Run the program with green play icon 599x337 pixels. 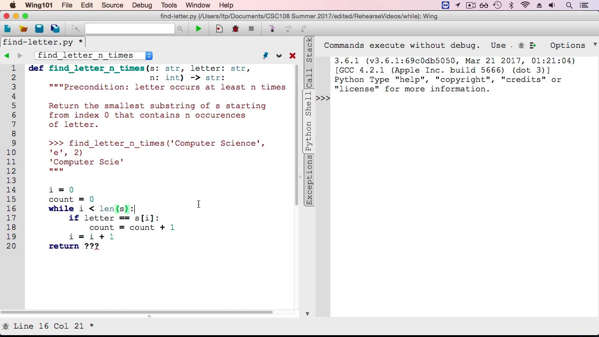coord(198,29)
